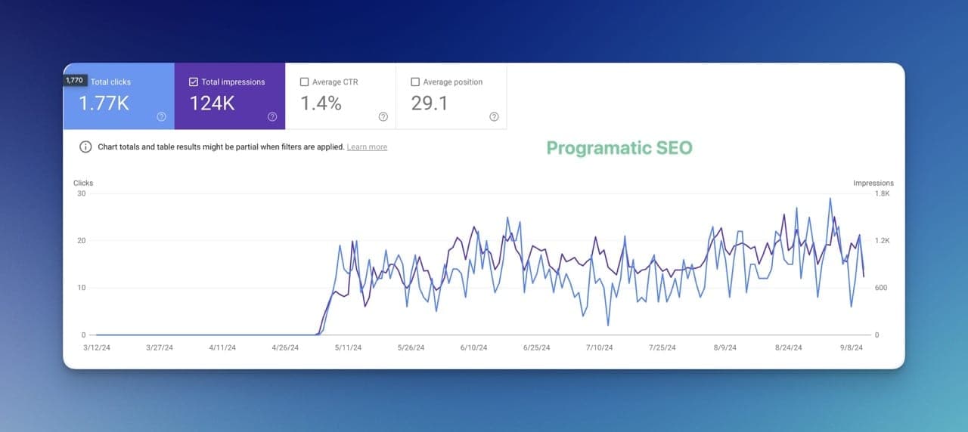Open help icon on Total impressions card
The image size is (968, 432).
272,116
